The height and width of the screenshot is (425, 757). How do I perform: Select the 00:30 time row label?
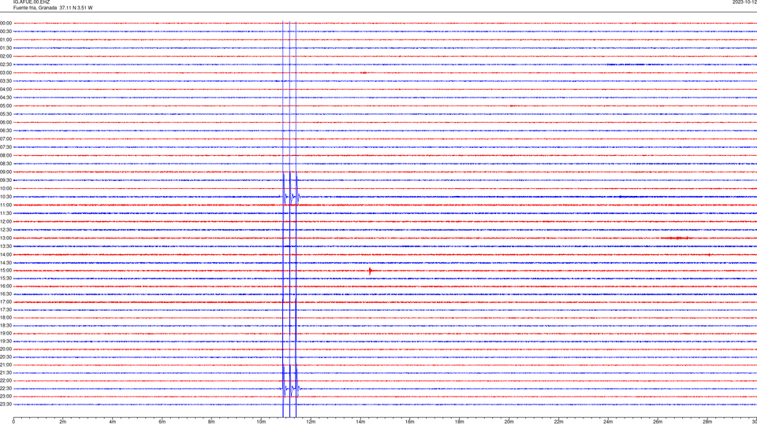[6, 31]
